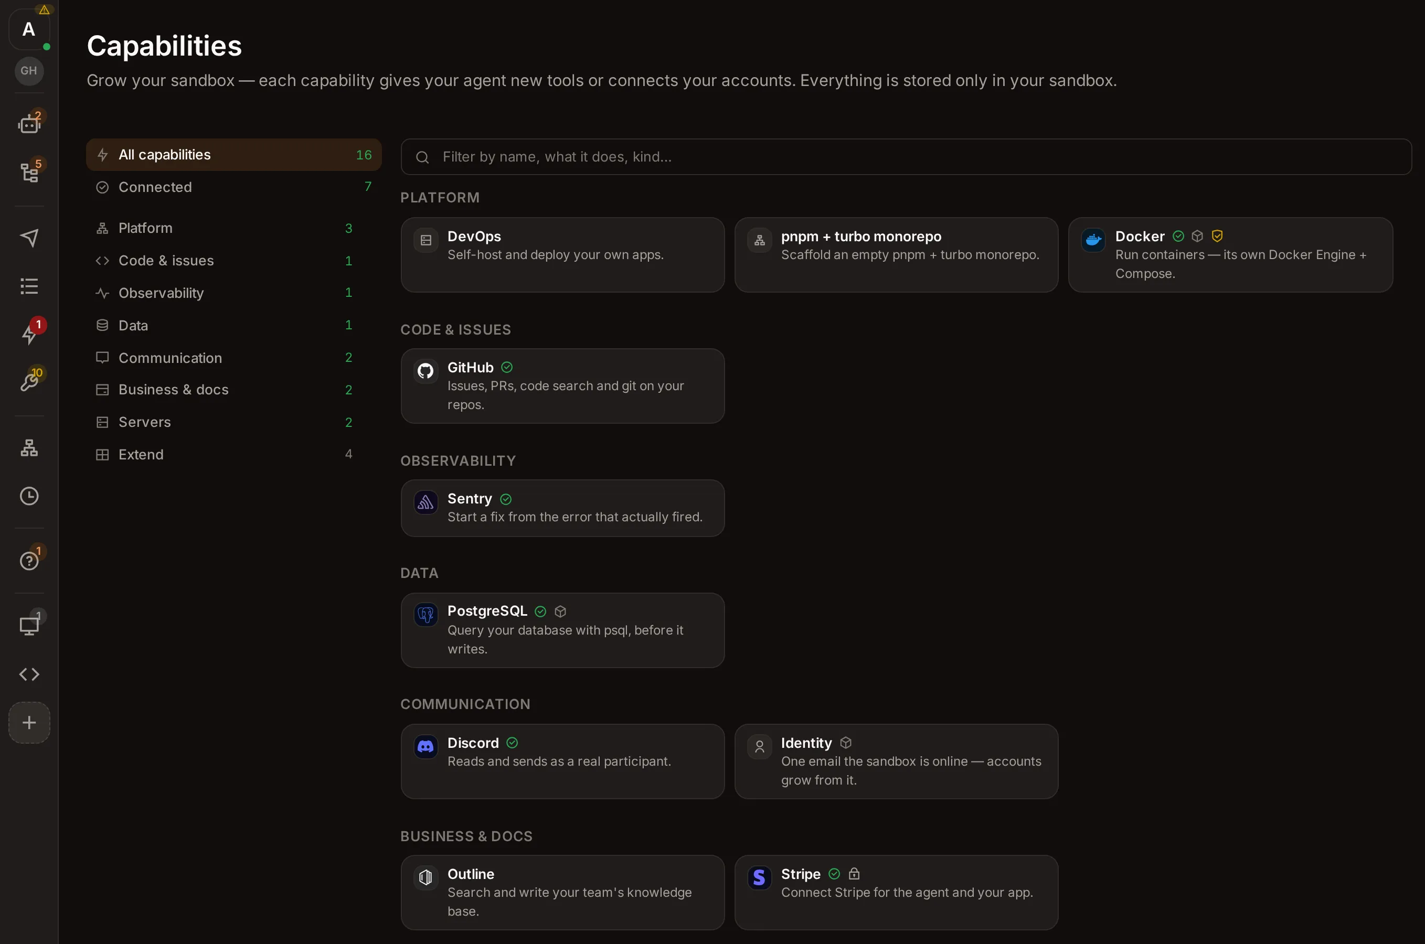Image resolution: width=1425 pixels, height=944 pixels.
Task: Select the All capabilities filter
Action: [233, 155]
